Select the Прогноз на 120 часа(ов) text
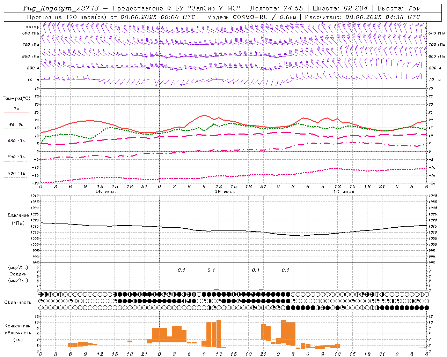The height and width of the screenshot is (357, 447). (67, 17)
